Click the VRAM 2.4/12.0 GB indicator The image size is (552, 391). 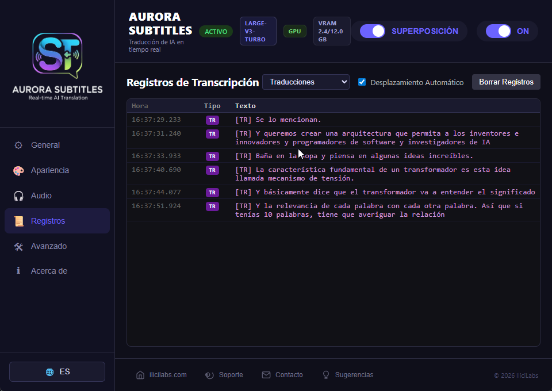[332, 31]
